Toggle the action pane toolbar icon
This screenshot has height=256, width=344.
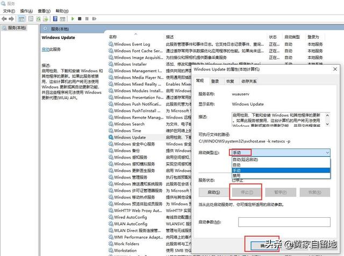[62, 19]
